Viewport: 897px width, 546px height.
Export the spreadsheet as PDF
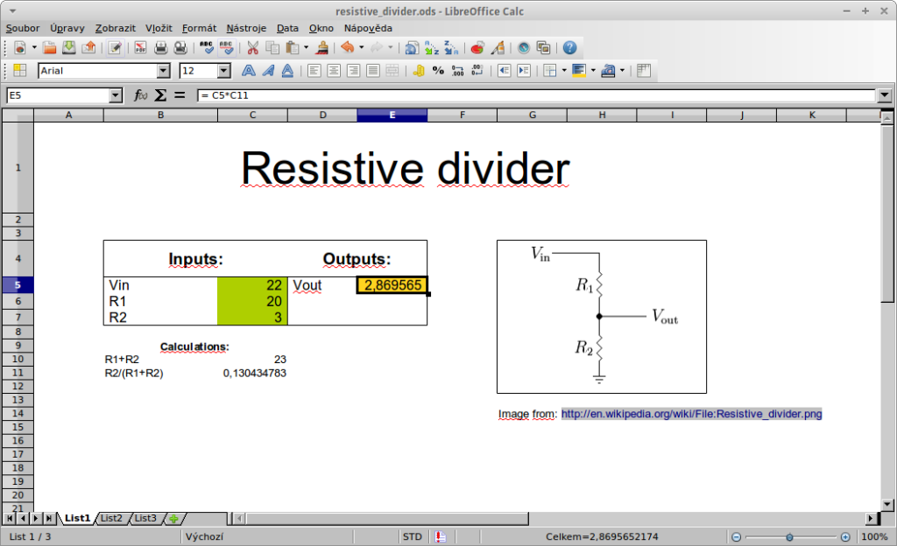(140, 48)
